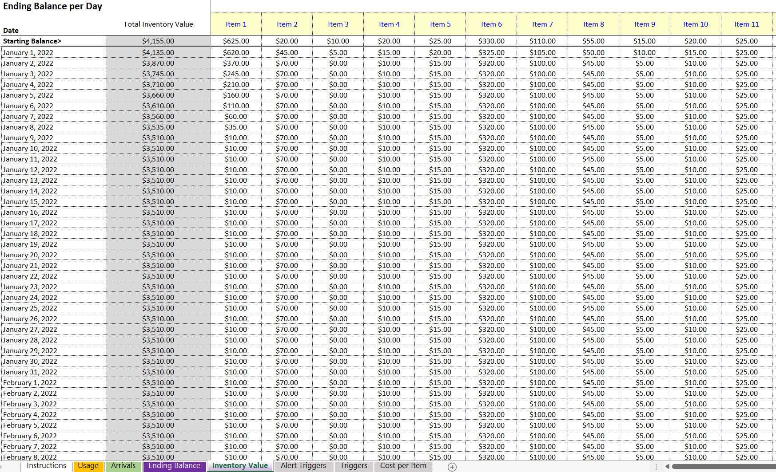The width and height of the screenshot is (776, 472).
Task: Select the Item 10 column header
Action: pyautogui.click(x=696, y=24)
